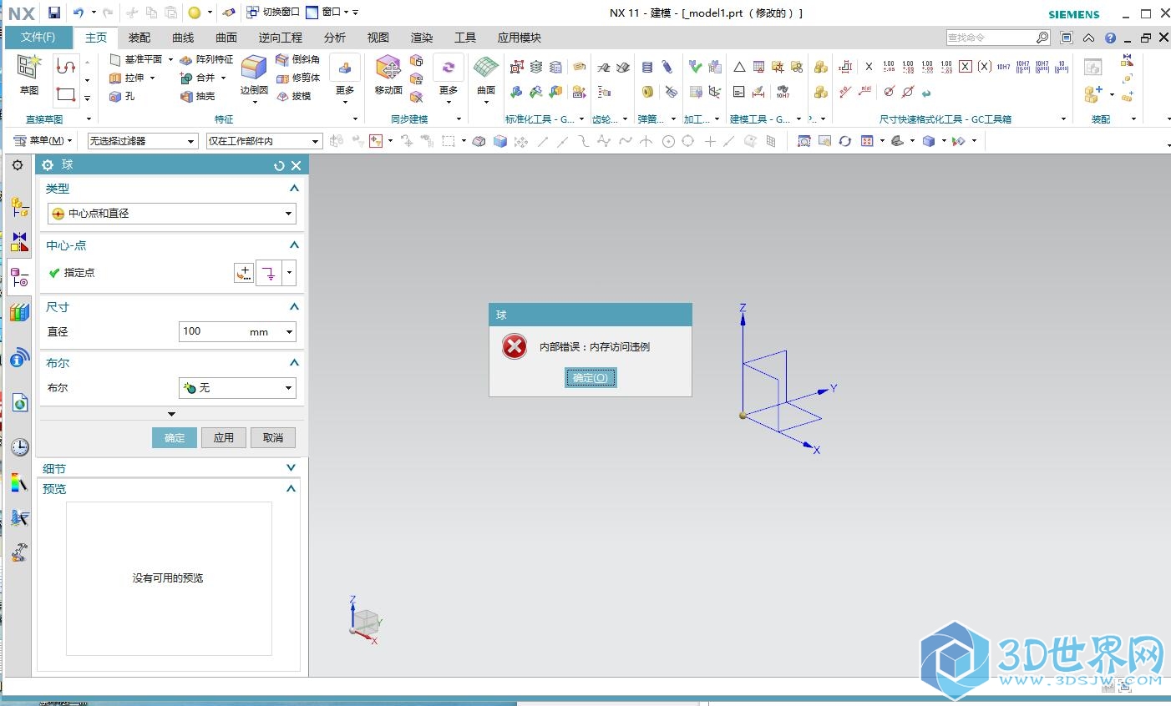Collapse the 预览 section
This screenshot has height=706, width=1171.
click(291, 489)
